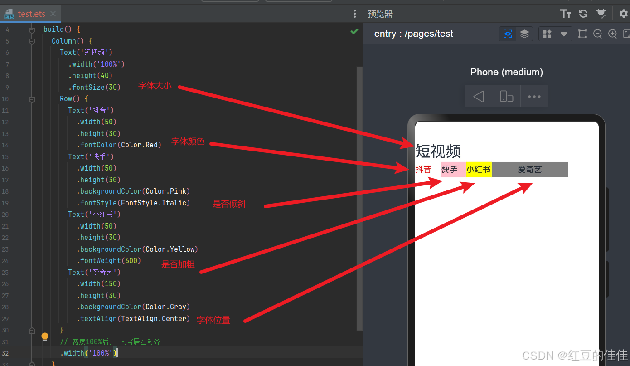Click code line 'build() {'

pos(62,29)
